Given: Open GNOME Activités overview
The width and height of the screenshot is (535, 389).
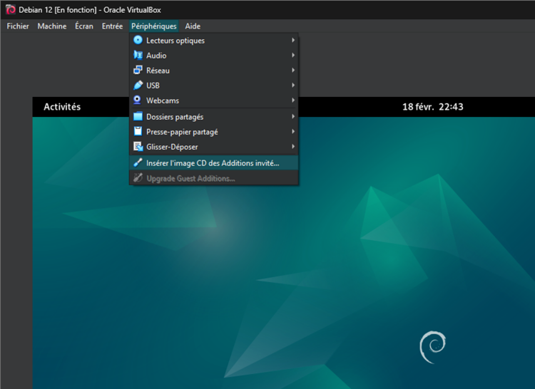Looking at the screenshot, I should click(62, 107).
